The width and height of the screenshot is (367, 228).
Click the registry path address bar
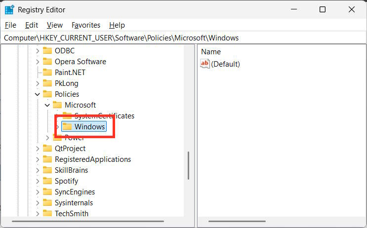point(184,38)
